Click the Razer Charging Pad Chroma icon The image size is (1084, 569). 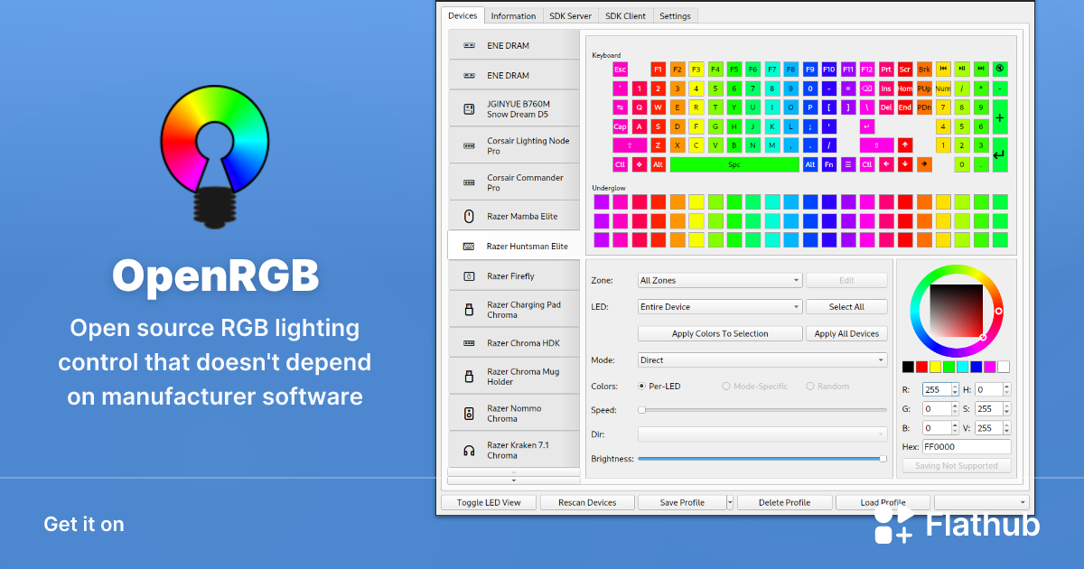[x=469, y=310]
